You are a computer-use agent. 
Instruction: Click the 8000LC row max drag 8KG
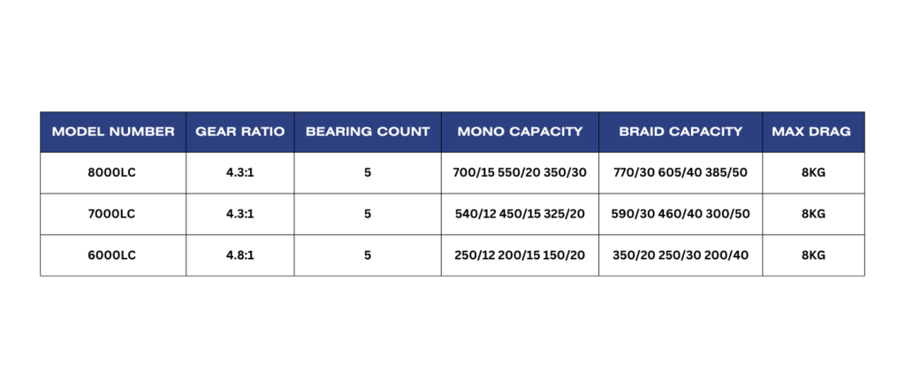click(x=811, y=172)
